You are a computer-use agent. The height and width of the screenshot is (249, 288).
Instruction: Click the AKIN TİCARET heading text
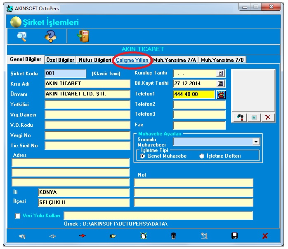pyautogui.click(x=143, y=49)
